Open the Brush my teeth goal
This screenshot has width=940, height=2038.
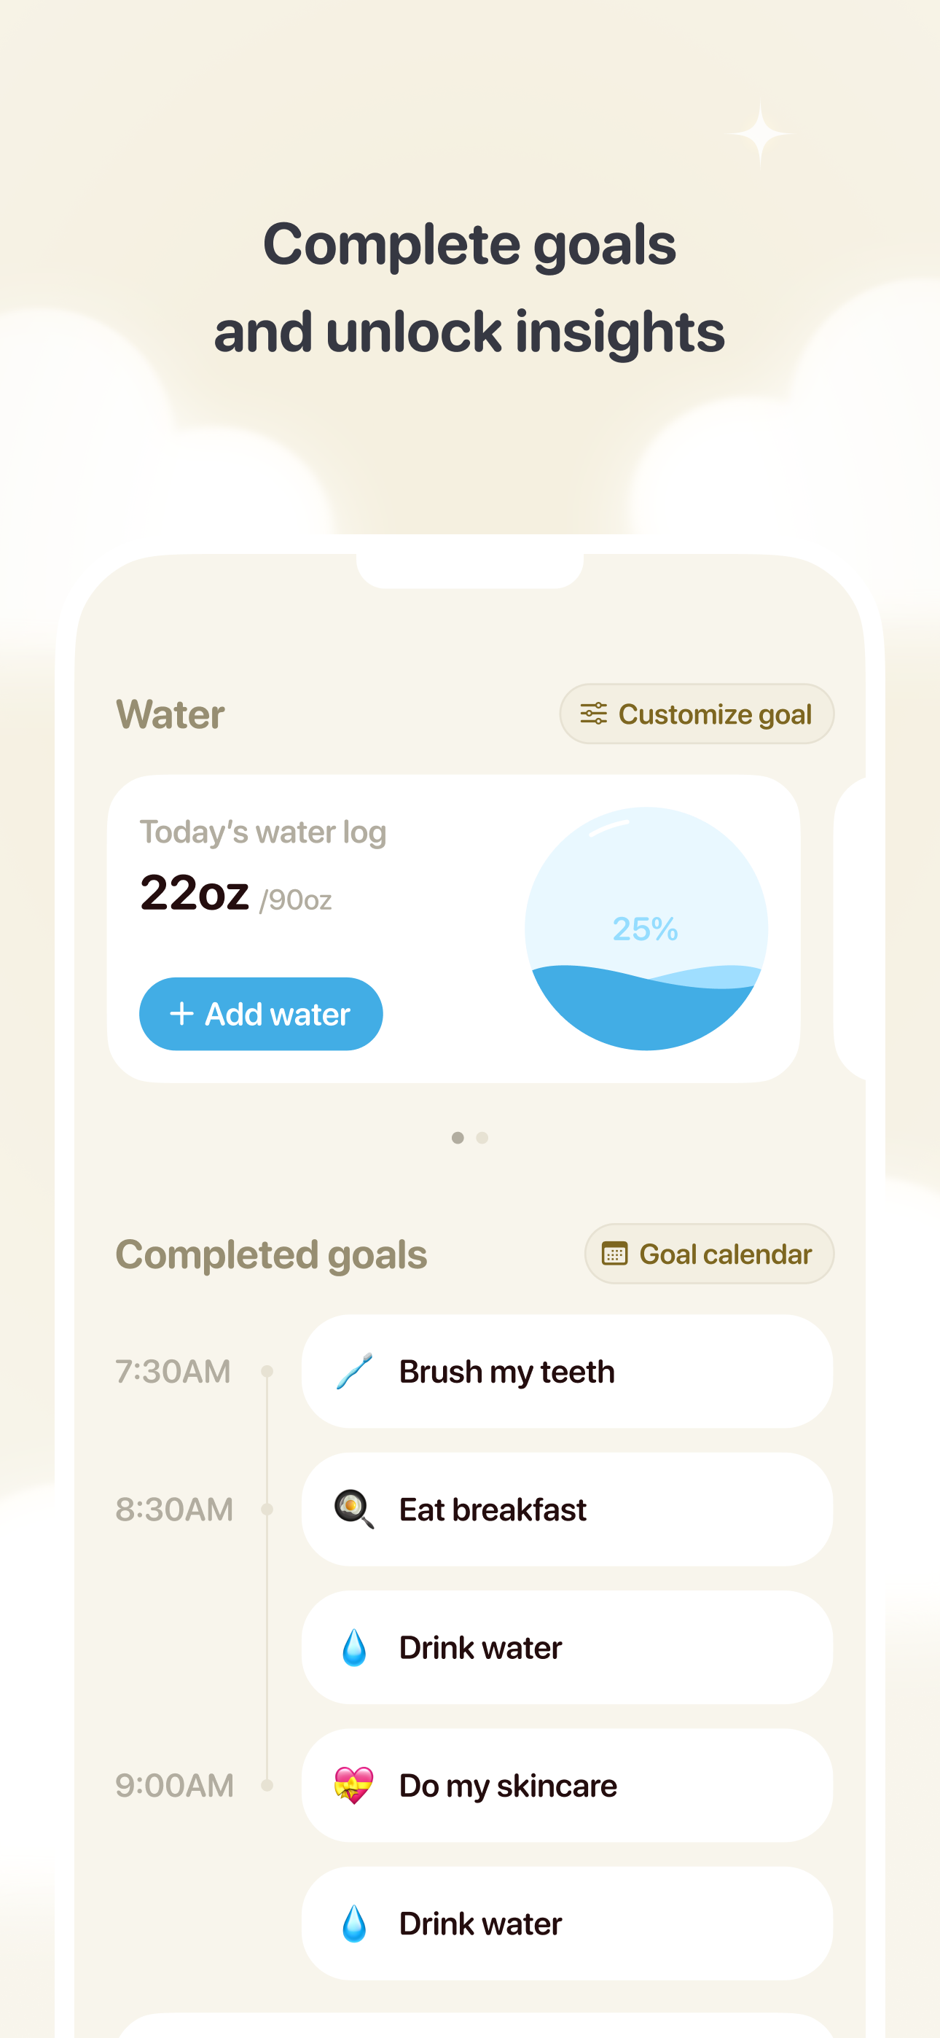coord(566,1371)
